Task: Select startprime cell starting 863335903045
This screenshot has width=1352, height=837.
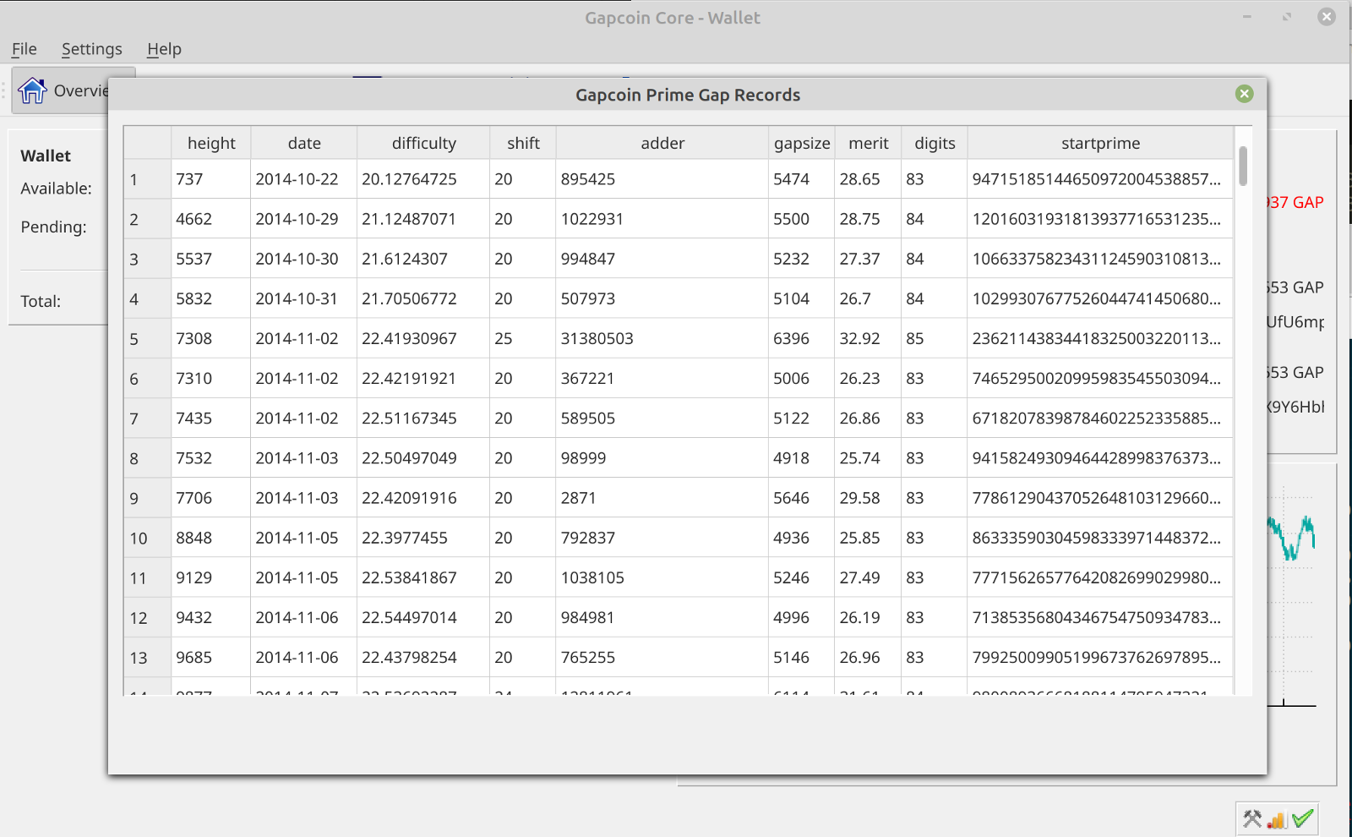Action: pyautogui.click(x=1100, y=538)
